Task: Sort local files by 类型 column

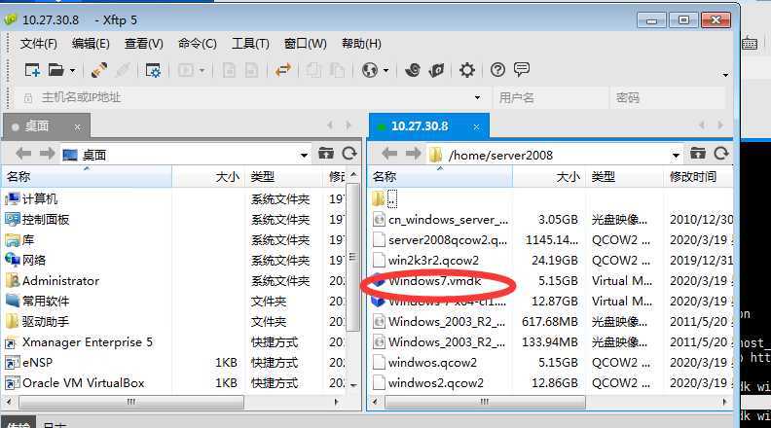Action: [284, 176]
